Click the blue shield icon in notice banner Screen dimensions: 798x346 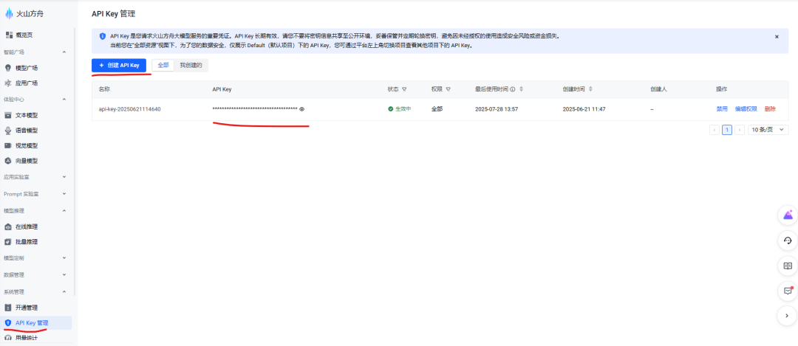click(x=102, y=37)
